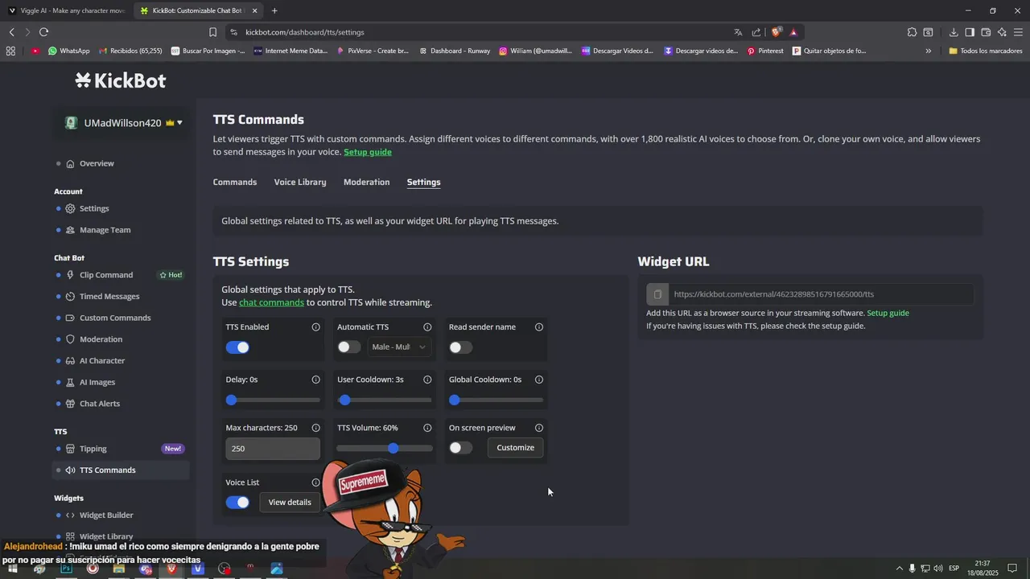
Task: Open Custom Commands page
Action: coord(115,318)
